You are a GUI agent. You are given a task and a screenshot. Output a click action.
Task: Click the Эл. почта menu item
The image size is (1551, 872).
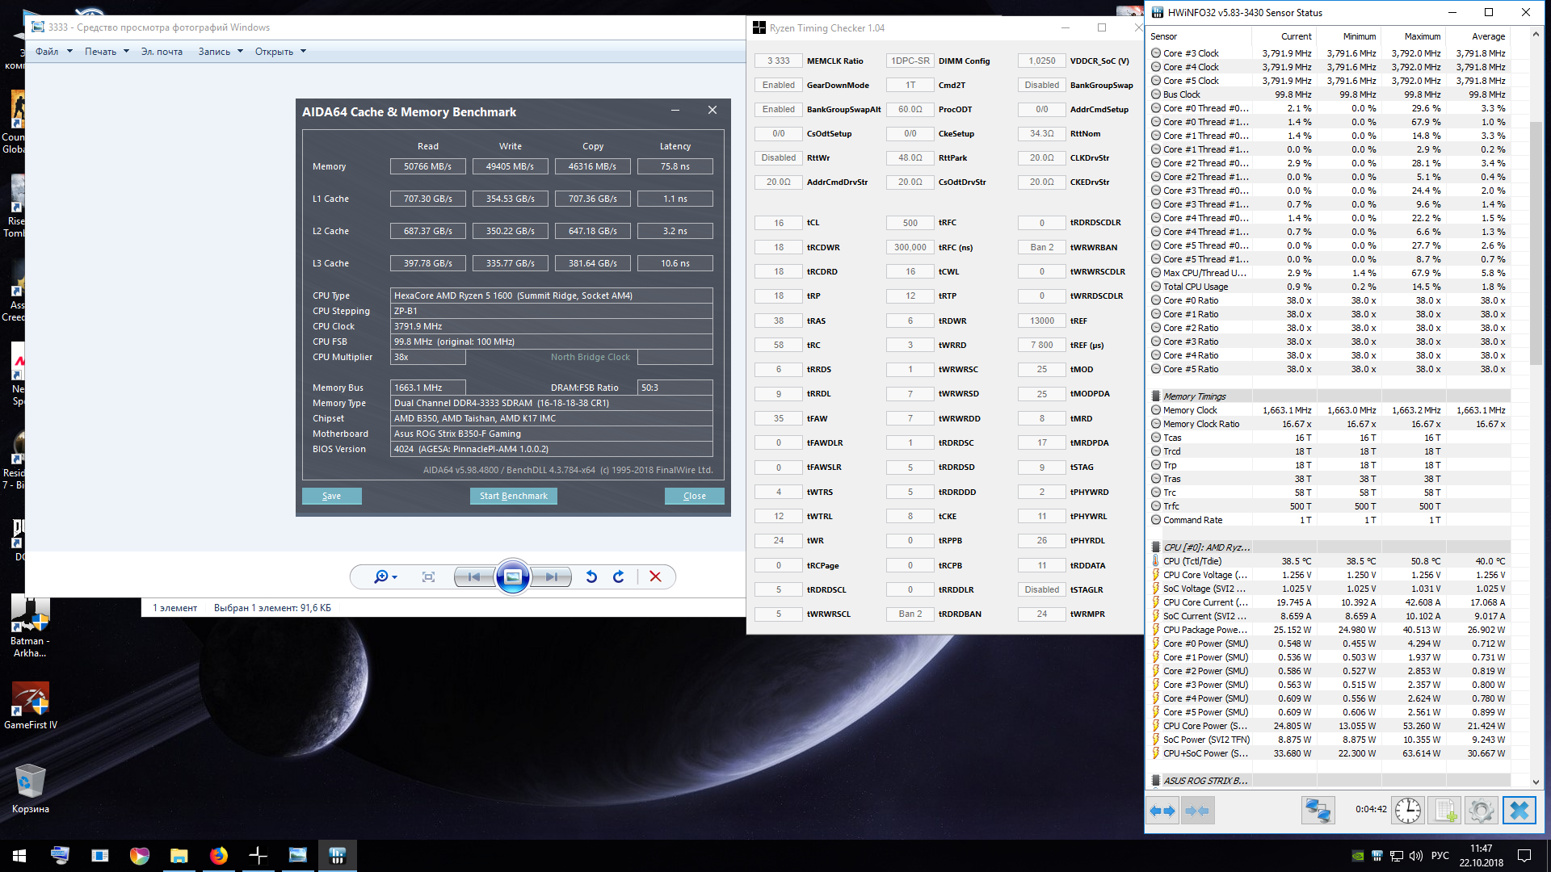tap(162, 52)
